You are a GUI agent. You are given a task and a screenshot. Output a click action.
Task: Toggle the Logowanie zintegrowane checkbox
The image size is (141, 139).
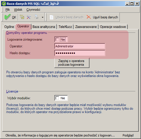[57, 39]
